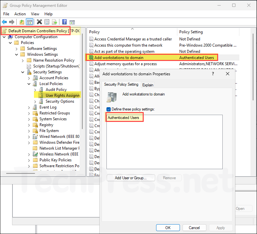The height and width of the screenshot is (234, 257).
Task: Select User Rights Assignment tree item
Action: [x=59, y=95]
